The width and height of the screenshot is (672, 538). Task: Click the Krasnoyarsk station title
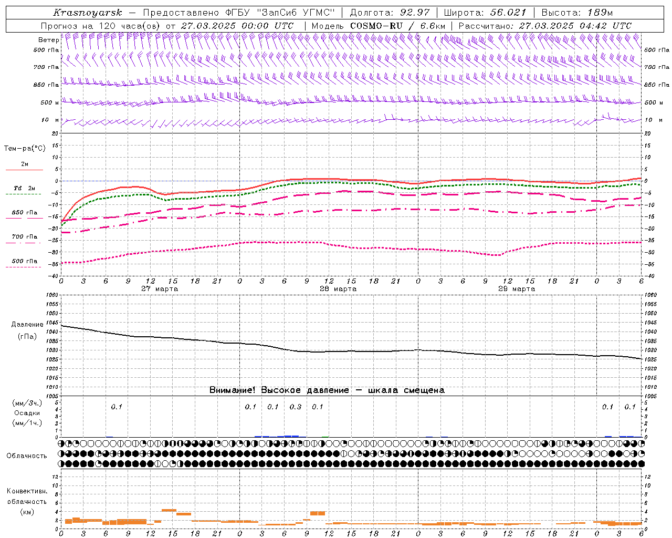point(88,13)
